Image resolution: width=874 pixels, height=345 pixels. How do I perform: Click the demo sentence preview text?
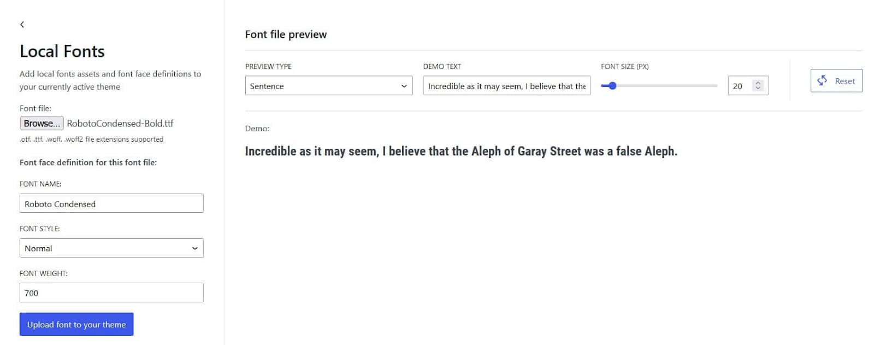click(461, 151)
